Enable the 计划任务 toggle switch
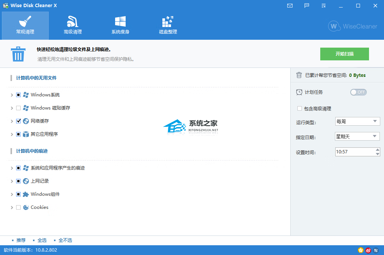The width and height of the screenshot is (384, 255). tap(358, 92)
